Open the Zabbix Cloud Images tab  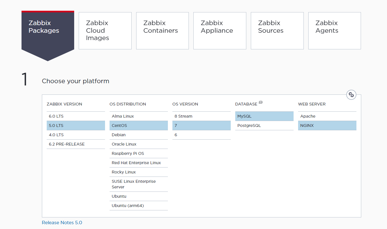[105, 31]
